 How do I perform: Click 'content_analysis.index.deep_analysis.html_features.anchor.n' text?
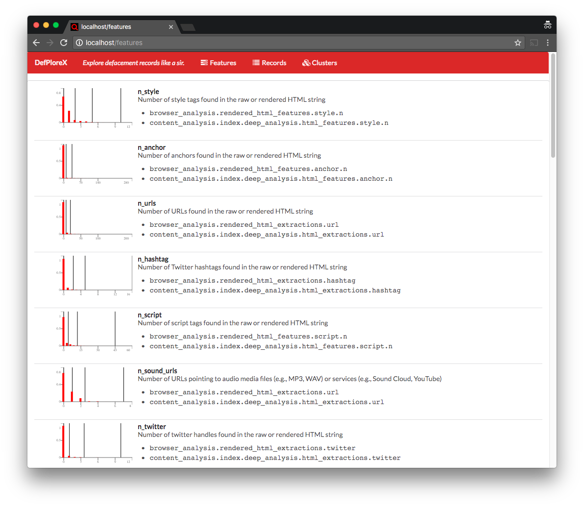[271, 179]
